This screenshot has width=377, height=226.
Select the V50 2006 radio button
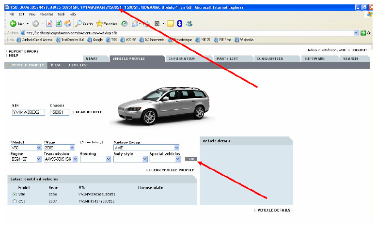15,194
